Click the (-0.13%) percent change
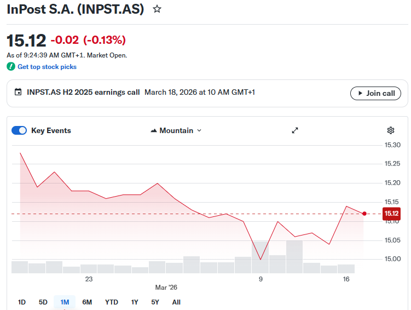 [x=105, y=40]
